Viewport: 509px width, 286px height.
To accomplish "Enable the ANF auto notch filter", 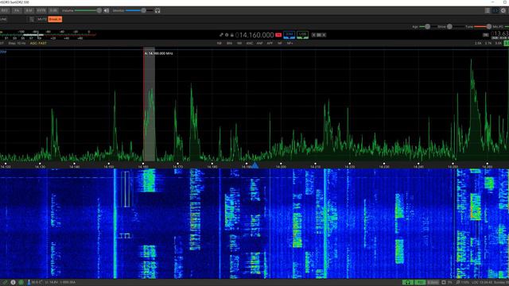I will (259, 43).
